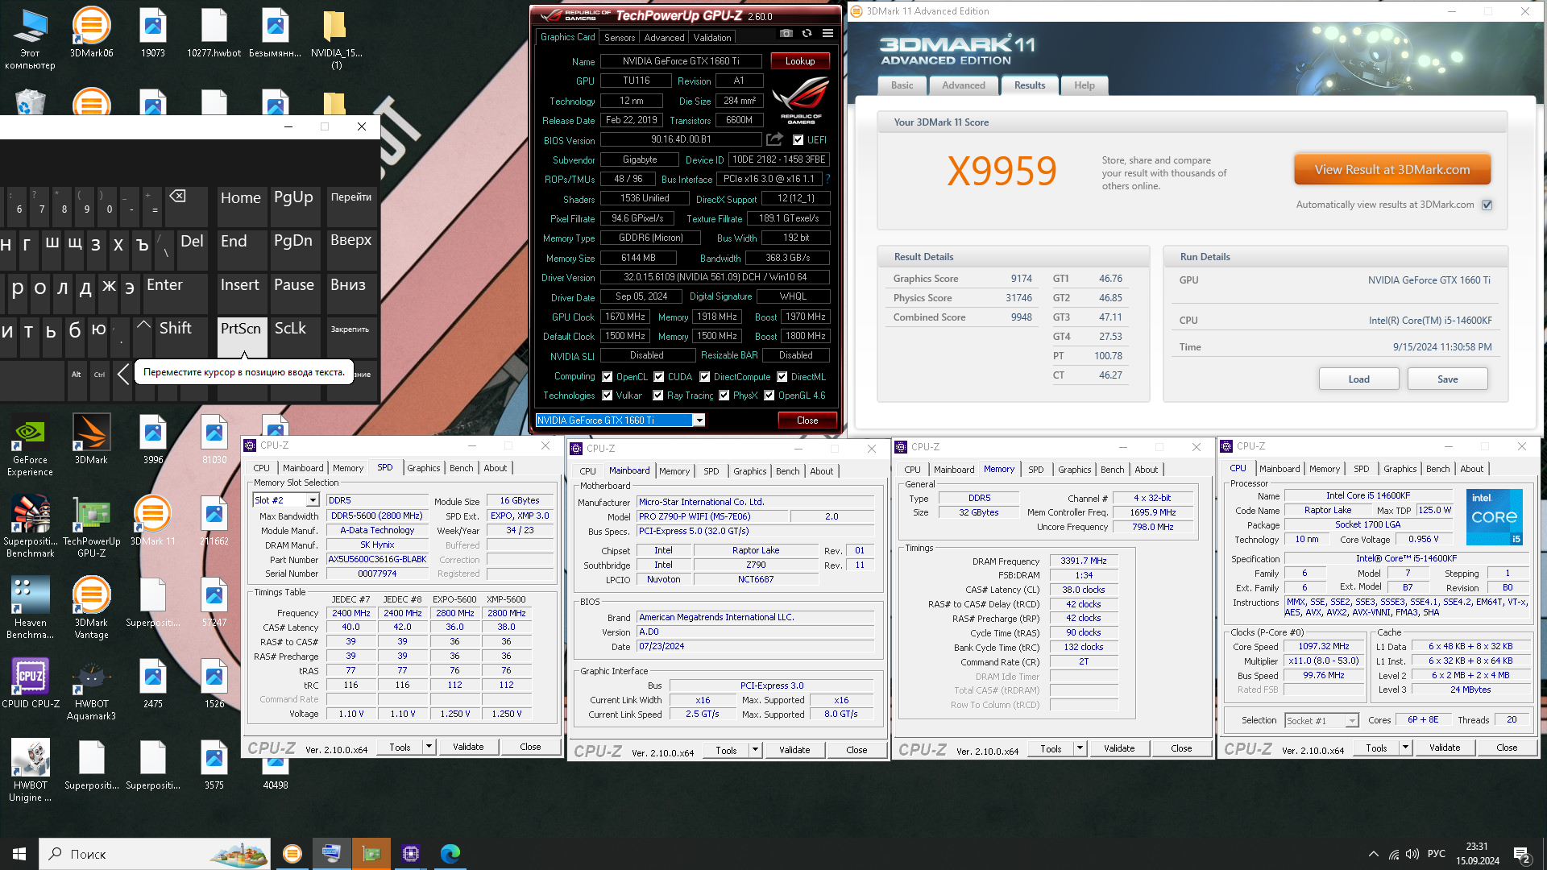The width and height of the screenshot is (1547, 870).
Task: Open Microsoft Edge from taskbar
Action: (x=450, y=854)
